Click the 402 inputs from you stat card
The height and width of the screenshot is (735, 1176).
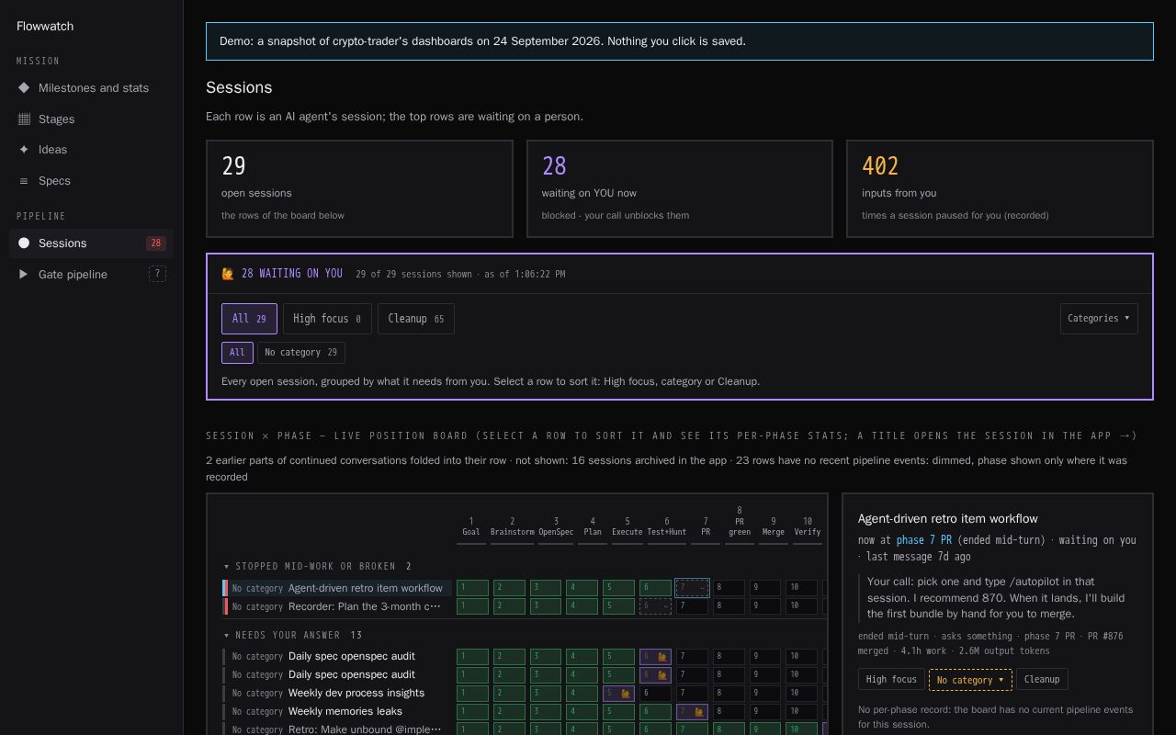[1000, 189]
